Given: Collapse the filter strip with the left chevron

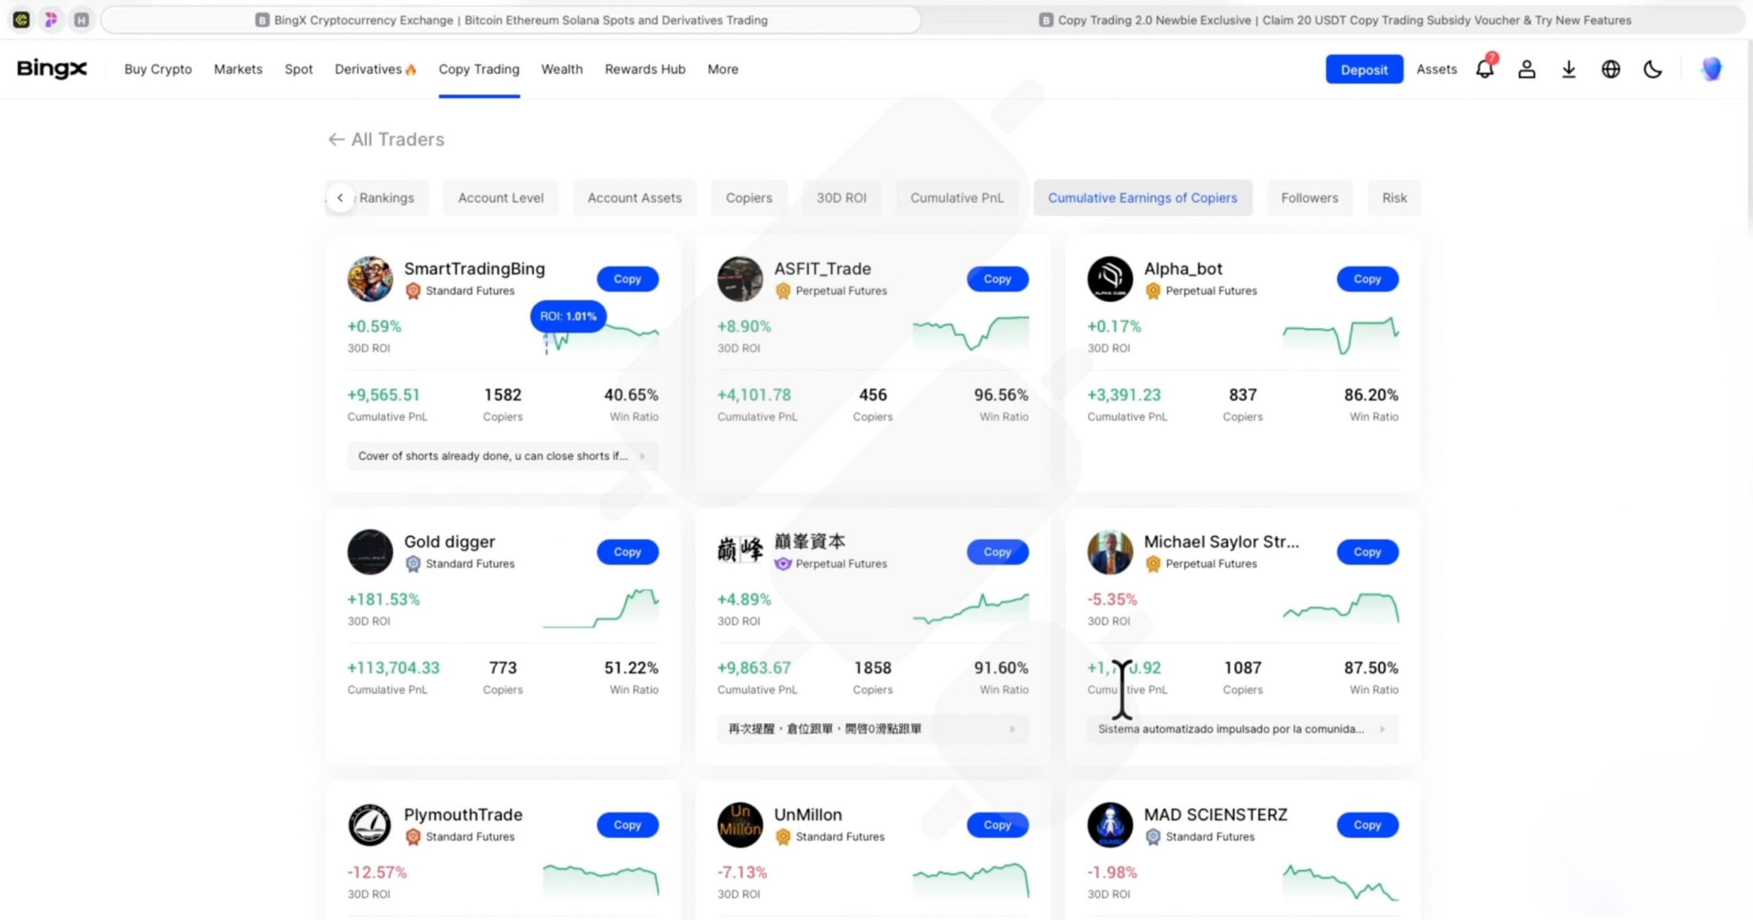Looking at the screenshot, I should (x=340, y=198).
